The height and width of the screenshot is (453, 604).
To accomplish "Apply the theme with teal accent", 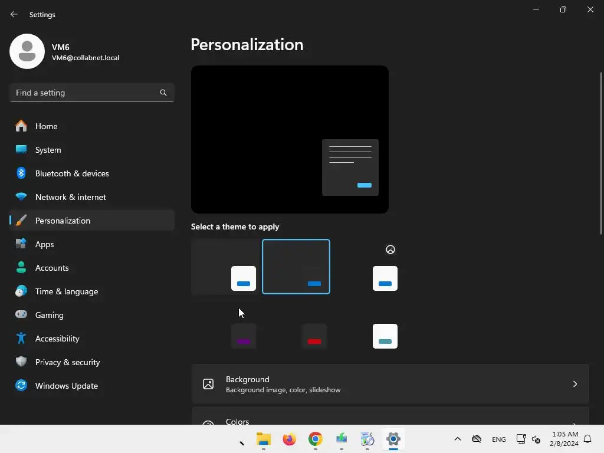I will click(367, 324).
